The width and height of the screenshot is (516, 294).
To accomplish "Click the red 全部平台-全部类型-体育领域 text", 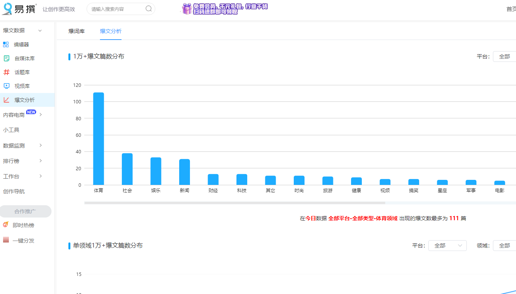I will 363,218.
